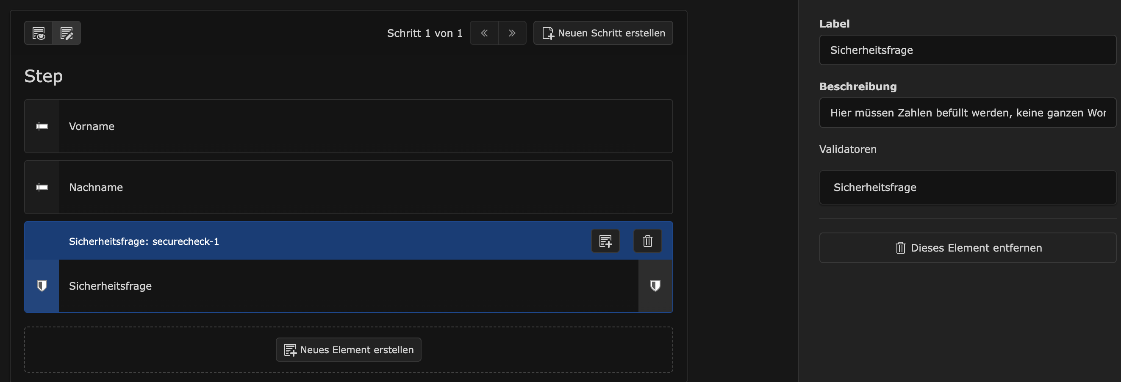Switch to form preview mode icon
This screenshot has width=1121, height=382.
pyautogui.click(x=39, y=33)
